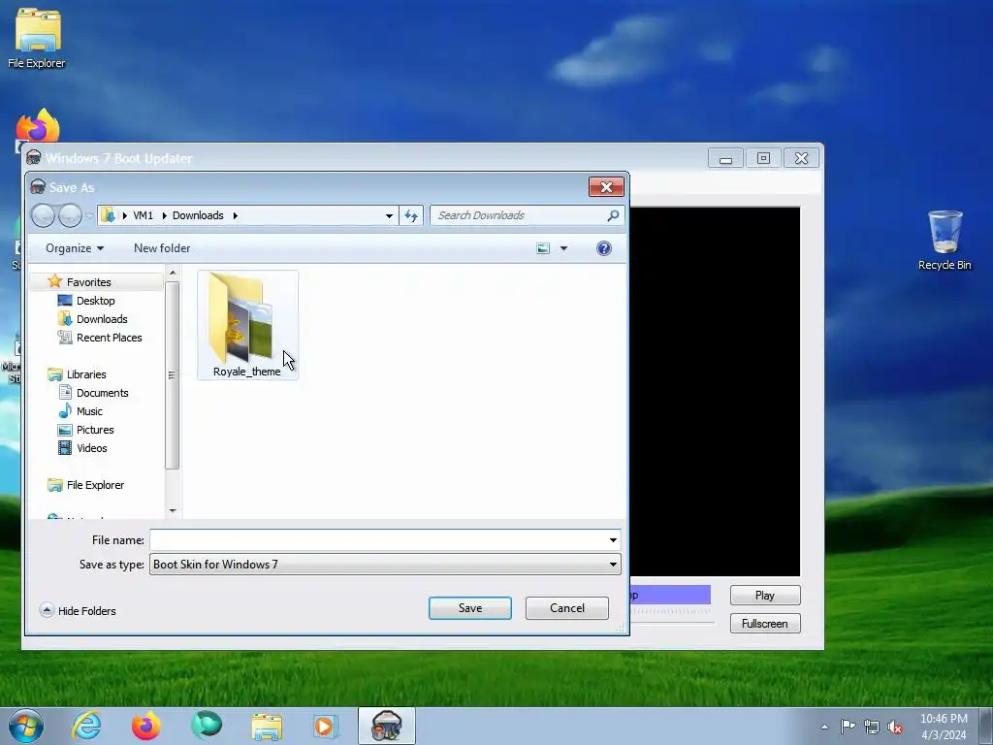Click the search magnifier icon
The height and width of the screenshot is (745, 993).
tap(613, 215)
